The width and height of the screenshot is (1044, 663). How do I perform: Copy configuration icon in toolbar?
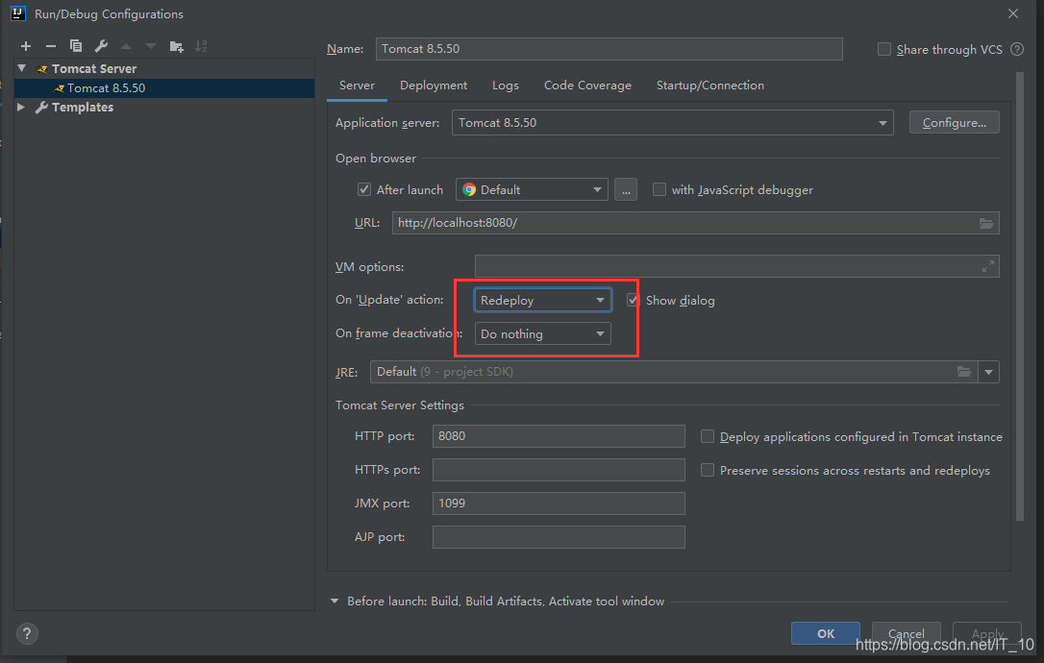click(x=76, y=46)
